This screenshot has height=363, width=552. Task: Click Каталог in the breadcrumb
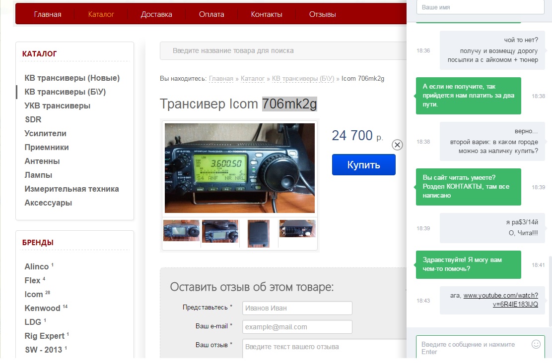click(x=252, y=79)
